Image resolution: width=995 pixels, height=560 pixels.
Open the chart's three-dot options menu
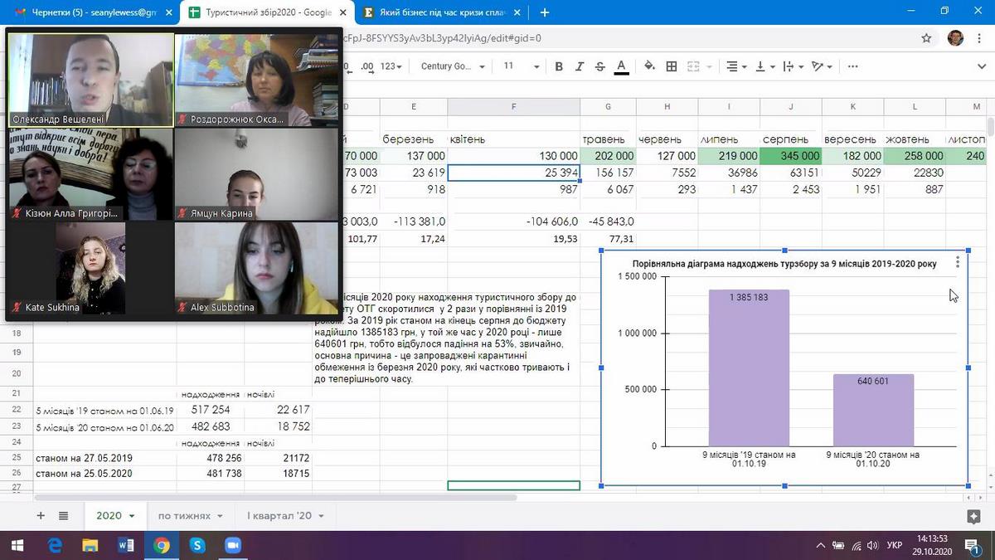[x=958, y=262]
